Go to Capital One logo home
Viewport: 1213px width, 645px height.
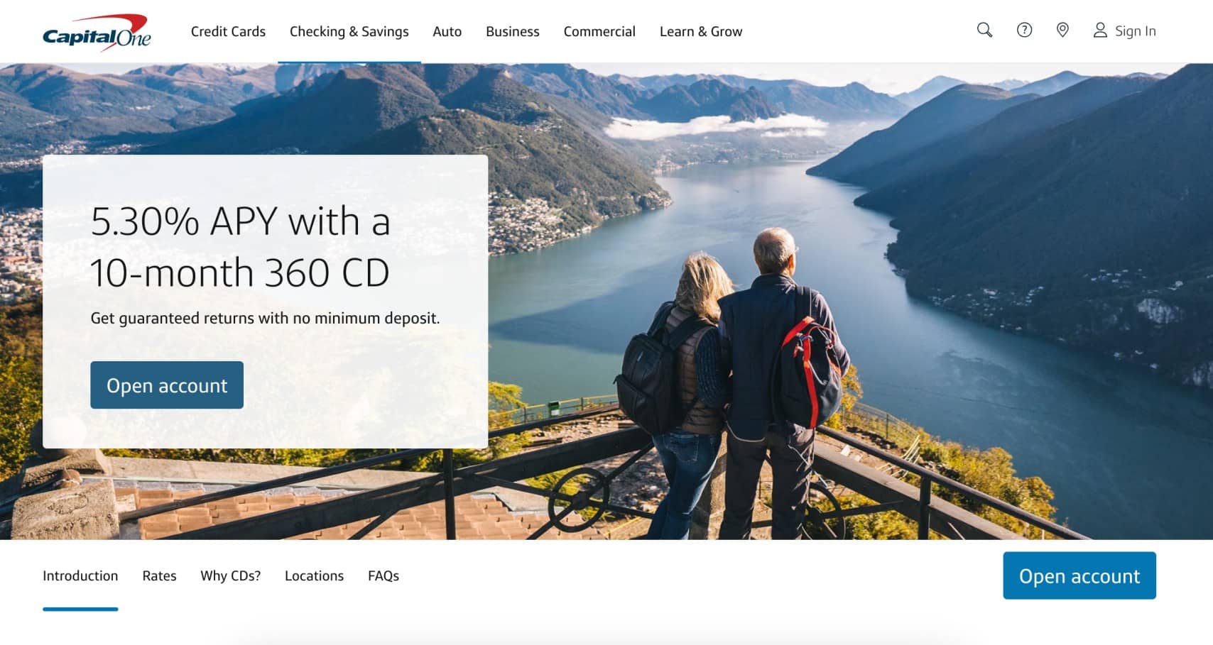click(97, 33)
